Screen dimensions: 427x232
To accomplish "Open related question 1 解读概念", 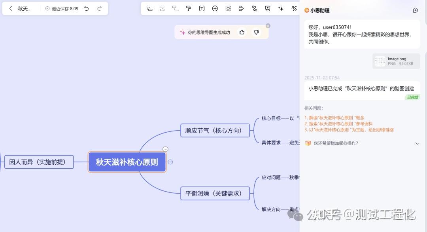I will click(x=334, y=118).
